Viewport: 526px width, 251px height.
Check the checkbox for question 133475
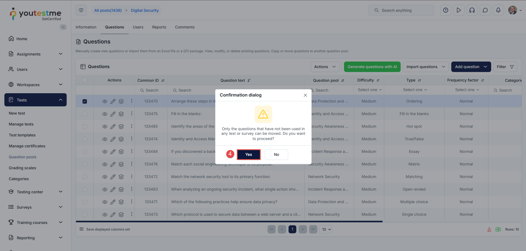[85, 114]
